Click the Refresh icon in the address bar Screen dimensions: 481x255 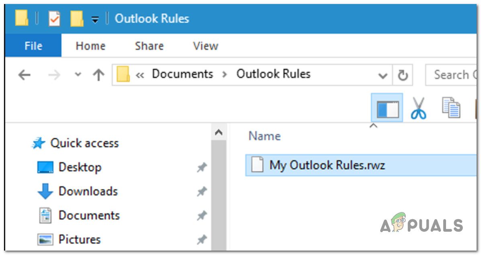tap(403, 75)
